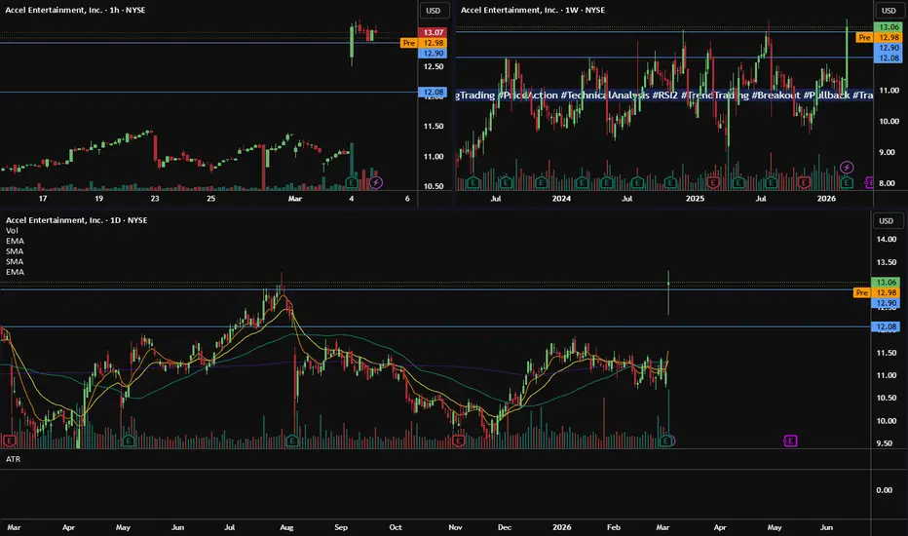Click the Accel Entertainment 1W chart title

point(533,10)
